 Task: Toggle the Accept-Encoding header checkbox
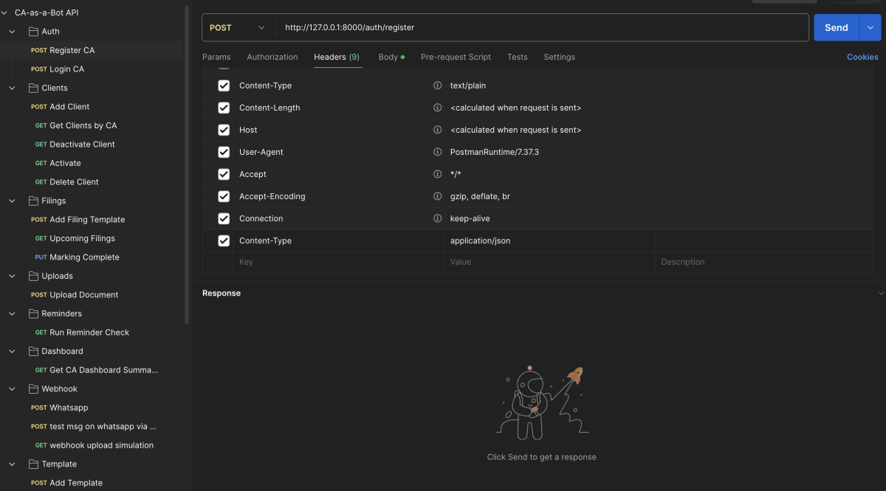[224, 196]
